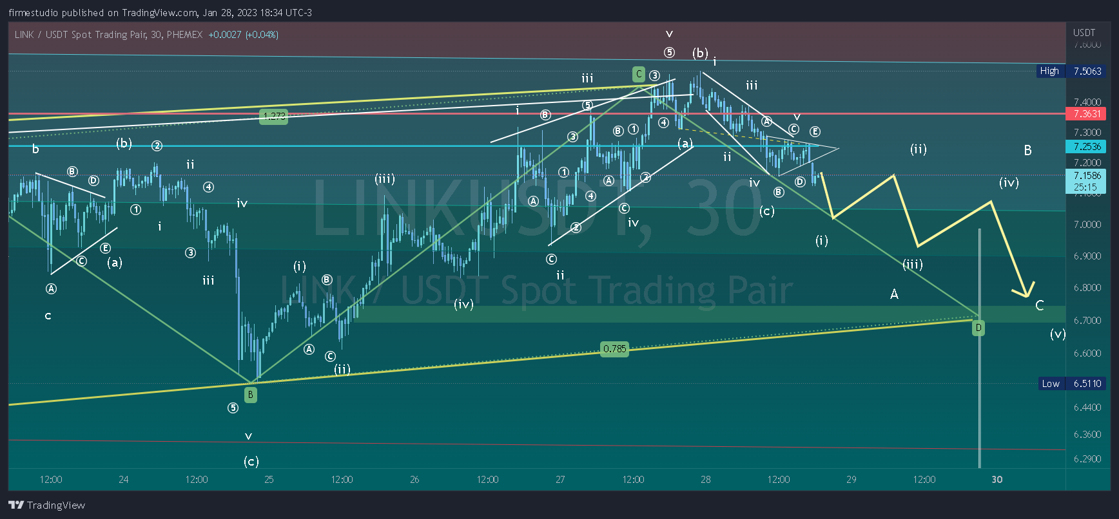Select the green B pattern point label
The height and width of the screenshot is (519, 1119).
[x=251, y=395]
